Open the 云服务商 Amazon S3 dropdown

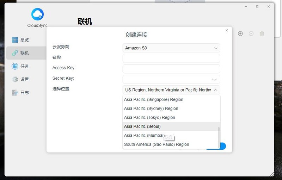pyautogui.click(x=171, y=48)
